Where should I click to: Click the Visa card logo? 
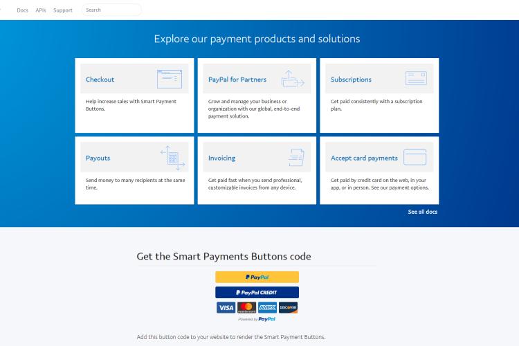click(226, 307)
